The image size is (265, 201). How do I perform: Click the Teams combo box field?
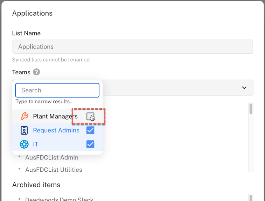click(x=175, y=88)
